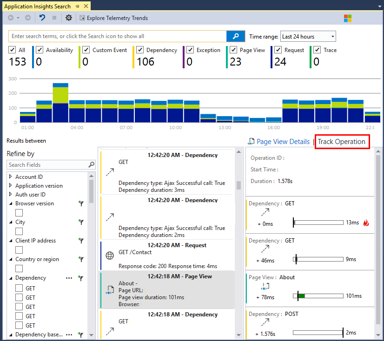The image size is (384, 341).
Task: Open the Time range dropdown
Action: 308,37
